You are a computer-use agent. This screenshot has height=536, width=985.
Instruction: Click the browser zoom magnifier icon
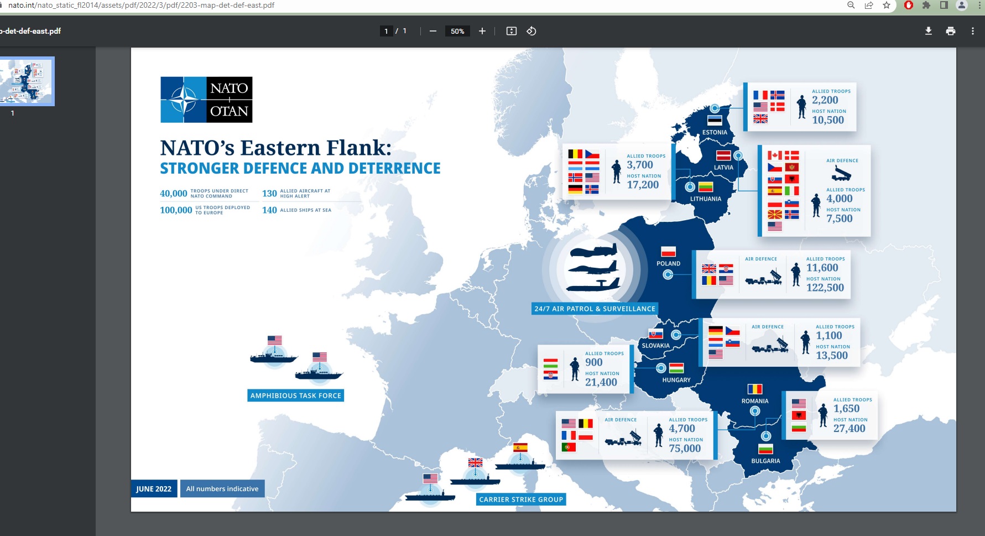pyautogui.click(x=851, y=5)
